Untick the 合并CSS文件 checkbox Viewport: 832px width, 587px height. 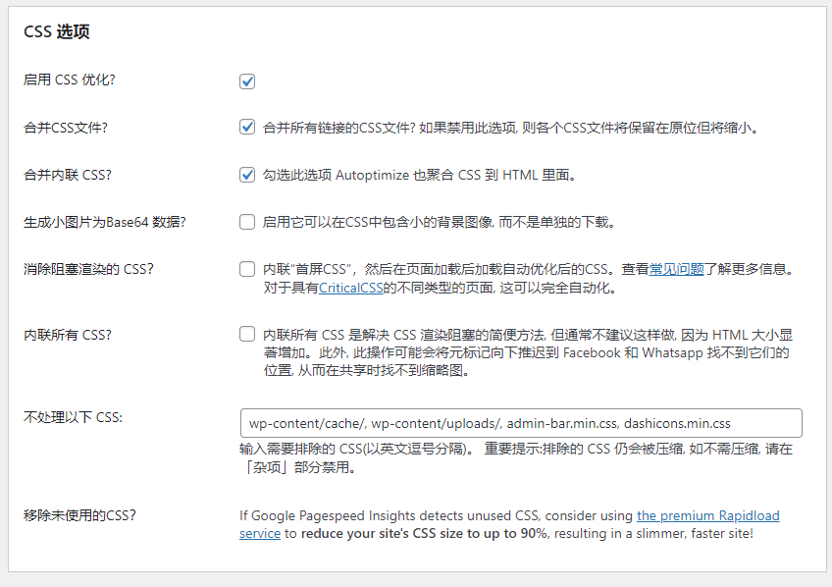coord(247,128)
